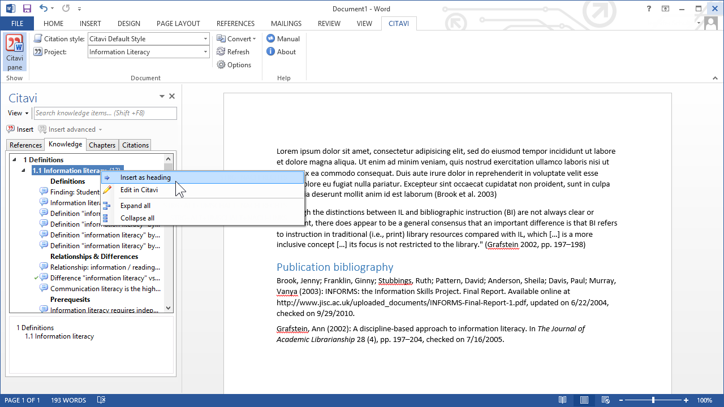Open Citation style combo box
Screen dimensions: 724x407
click(x=149, y=38)
